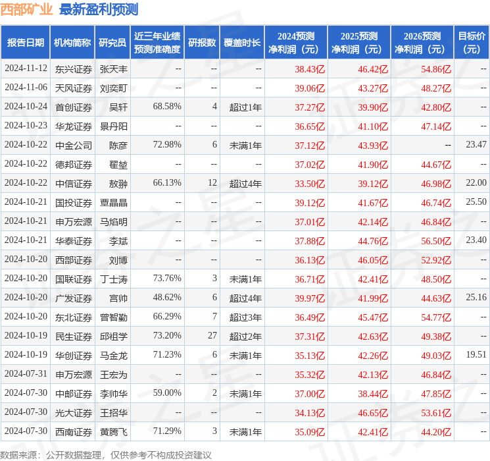Select the 机构简称 column header
Screen dimensions: 490x461
72,43
